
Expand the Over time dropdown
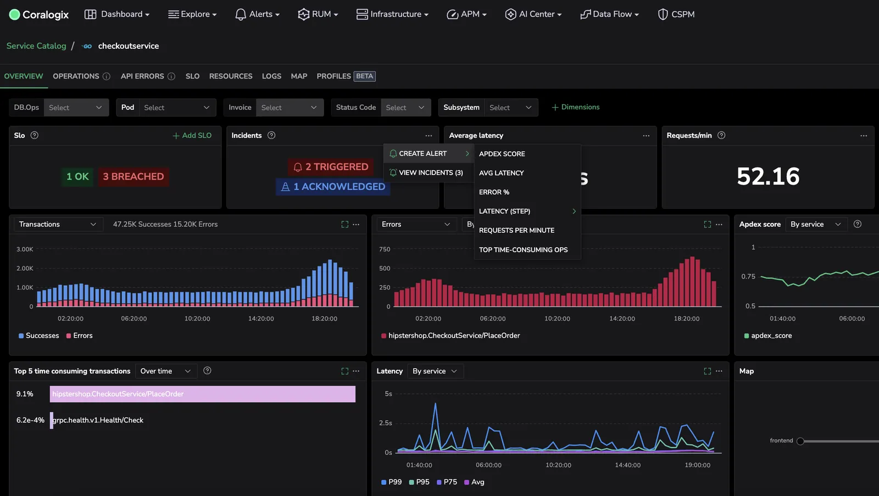[166, 371]
